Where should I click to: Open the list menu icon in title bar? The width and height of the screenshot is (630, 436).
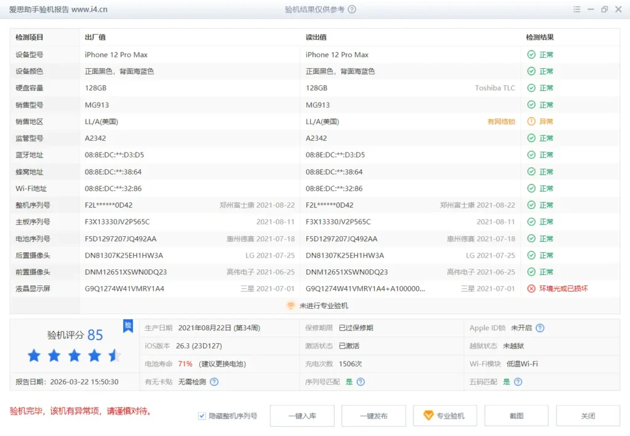[576, 9]
